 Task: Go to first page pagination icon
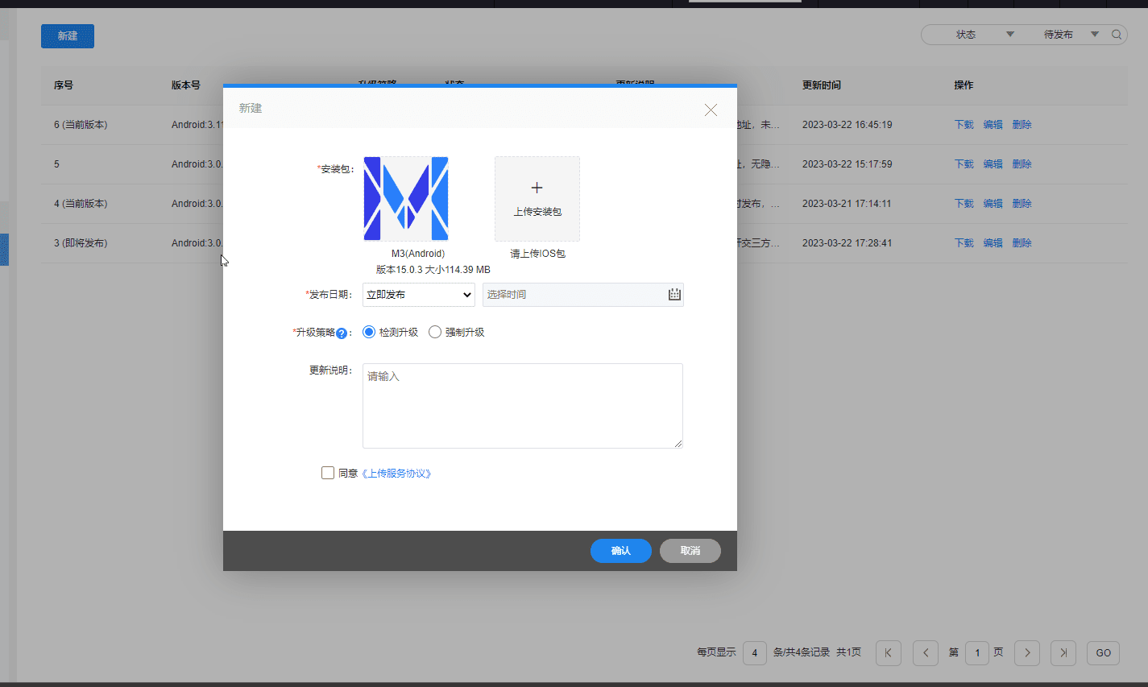(x=888, y=653)
